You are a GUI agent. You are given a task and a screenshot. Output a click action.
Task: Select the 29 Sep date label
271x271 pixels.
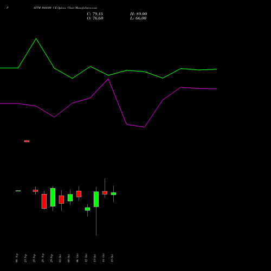tap(51, 258)
